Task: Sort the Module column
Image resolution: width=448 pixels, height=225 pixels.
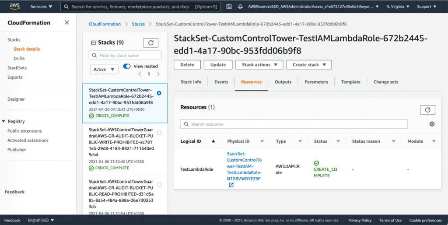Action: click(x=434, y=141)
